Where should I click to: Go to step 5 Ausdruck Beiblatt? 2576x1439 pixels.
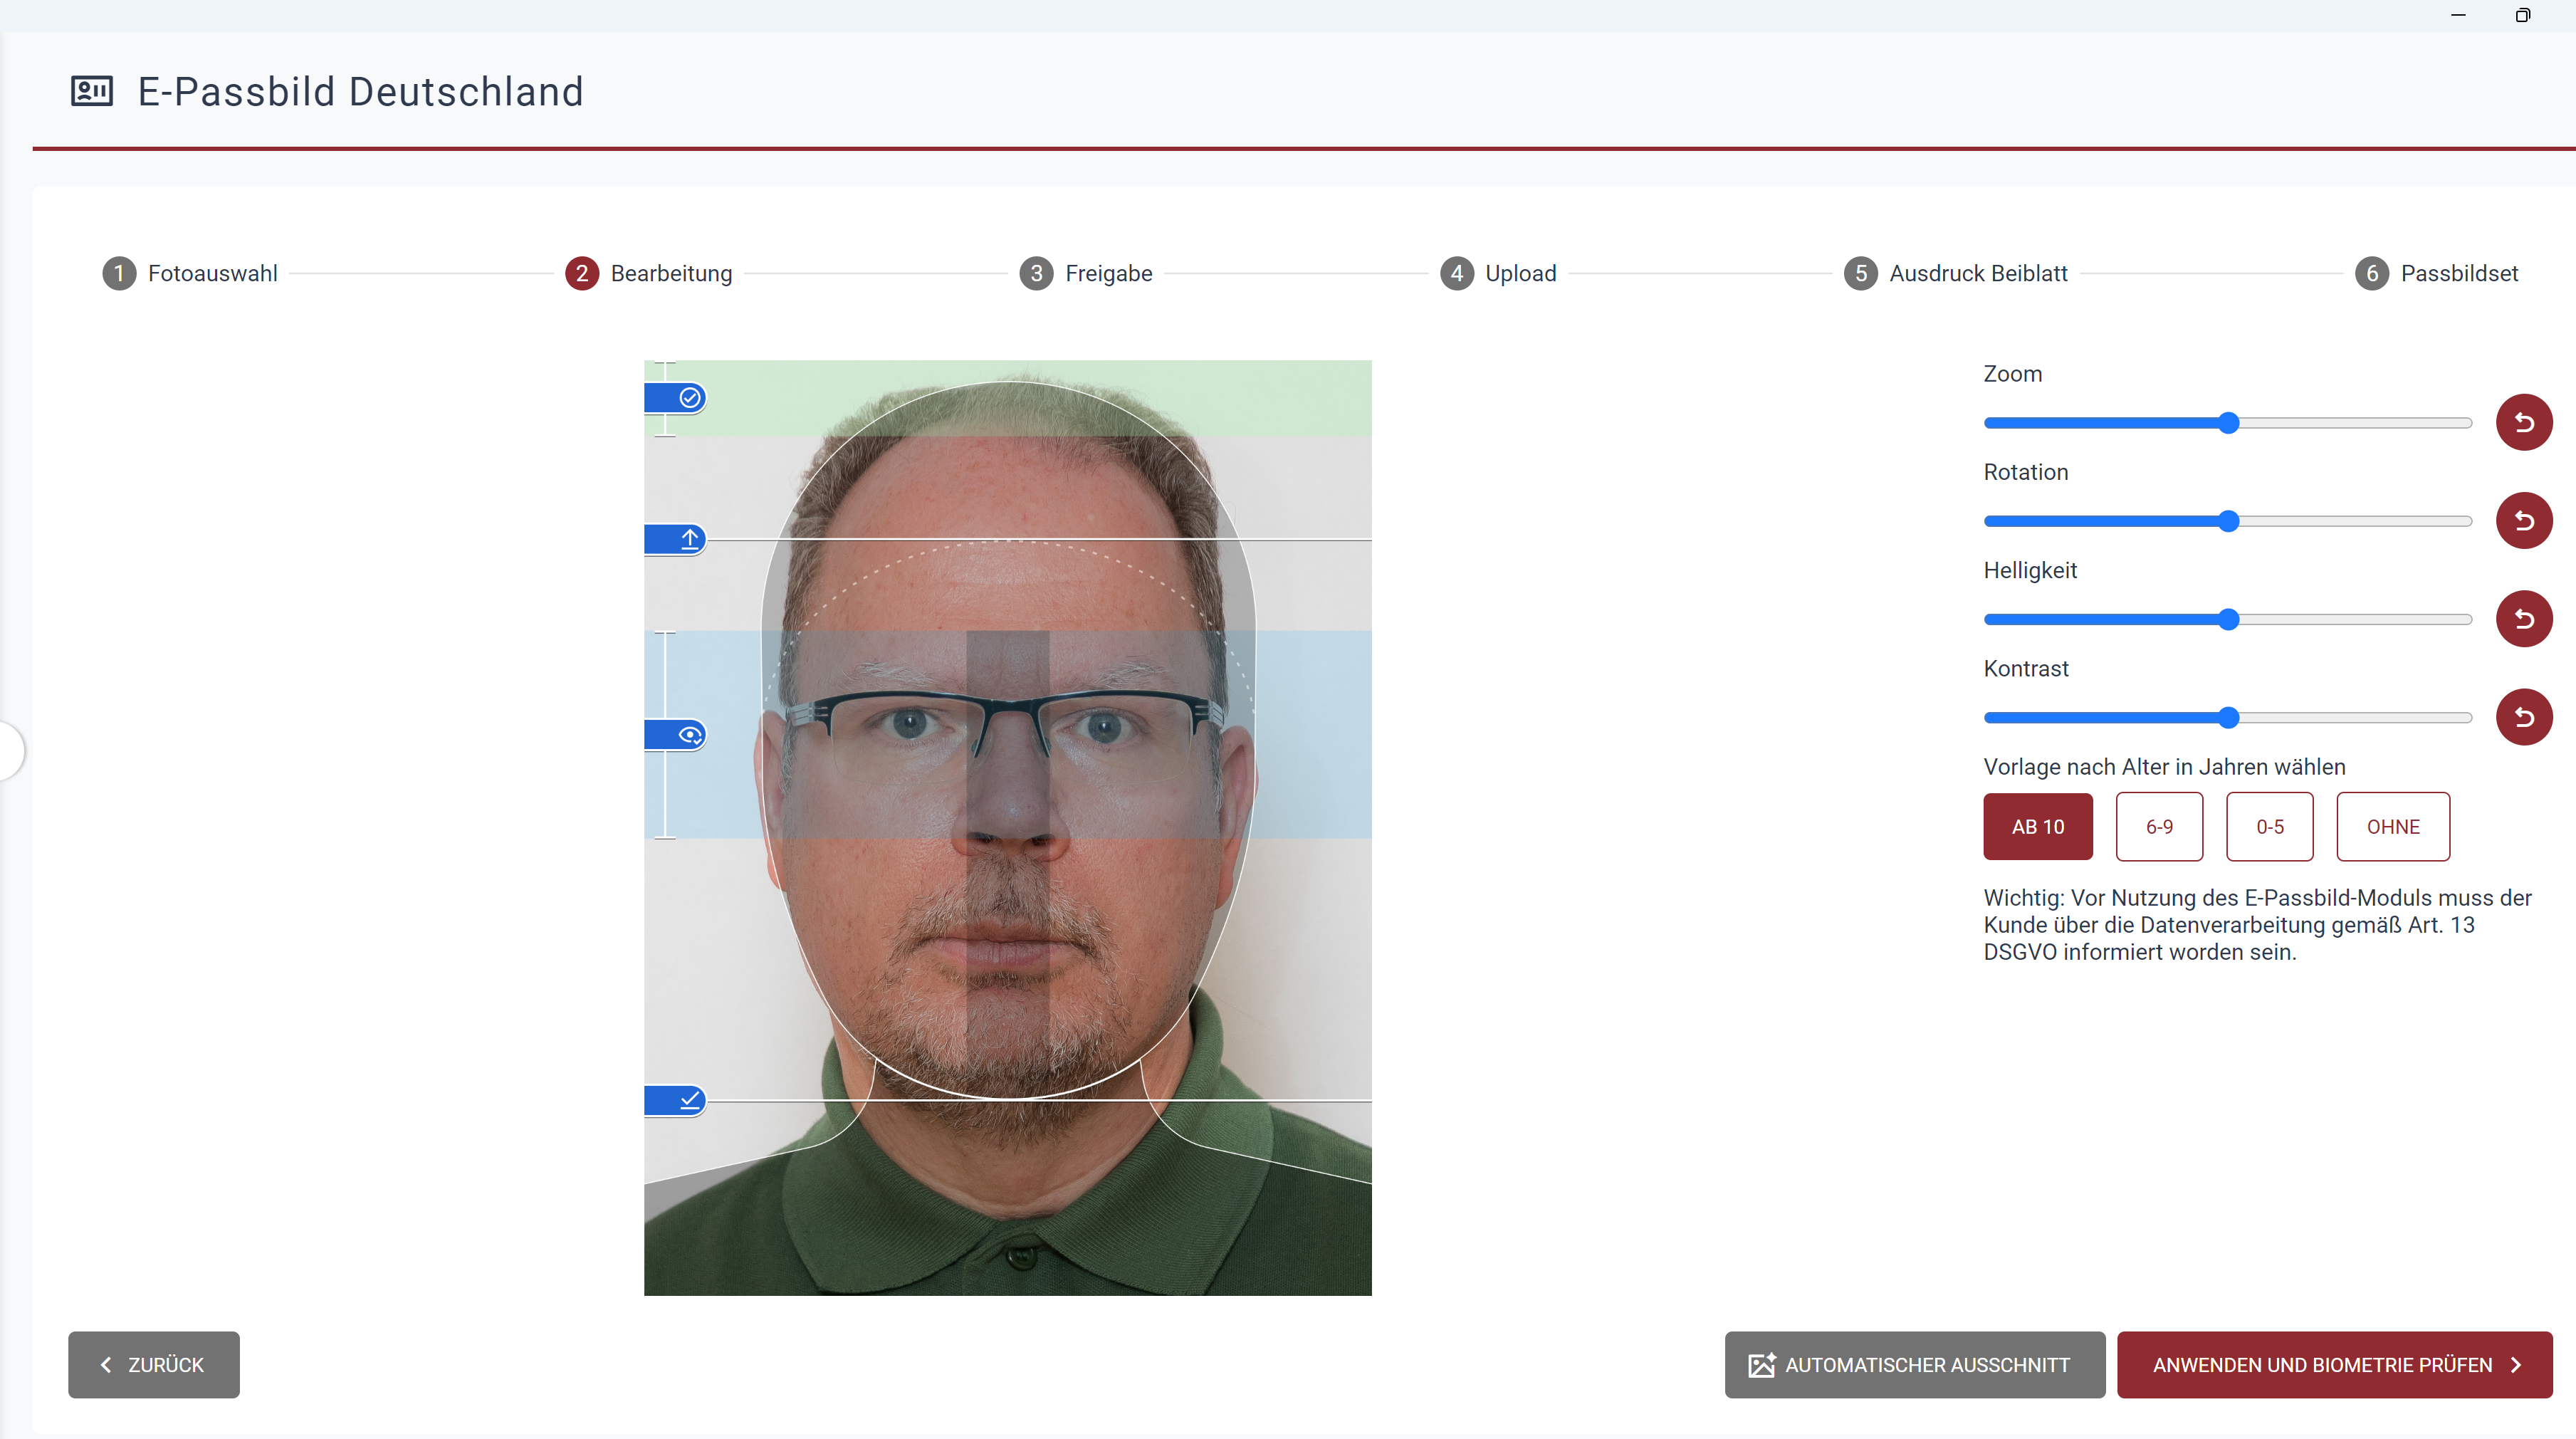pos(1956,273)
